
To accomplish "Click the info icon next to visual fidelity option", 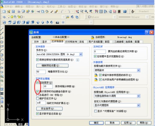I will pos(77,60).
